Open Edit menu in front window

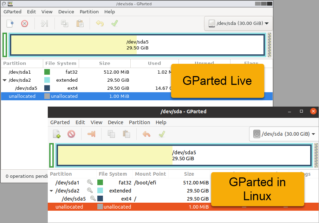pos(80,122)
